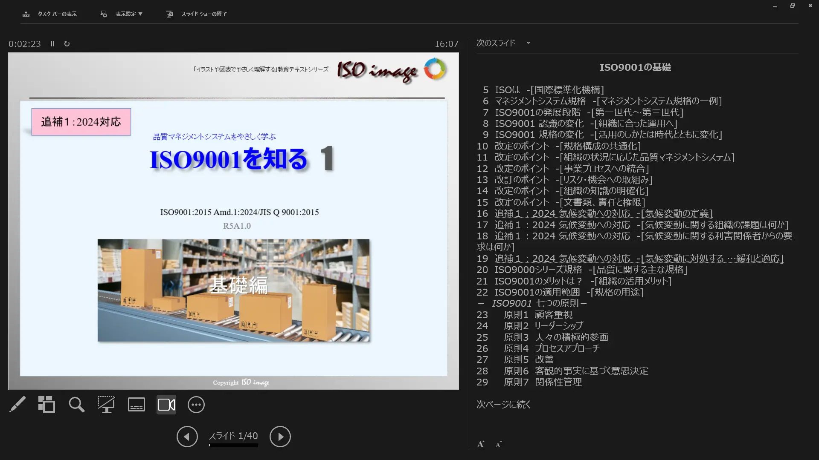
Task: Click notes line 15 文書類、責任と権限
Action: pyautogui.click(x=561, y=202)
